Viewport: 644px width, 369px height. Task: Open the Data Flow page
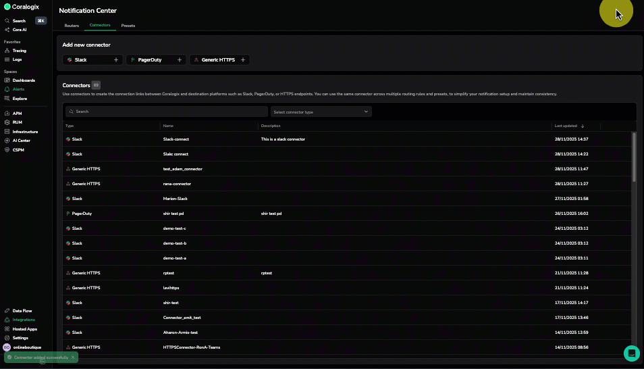pyautogui.click(x=22, y=311)
